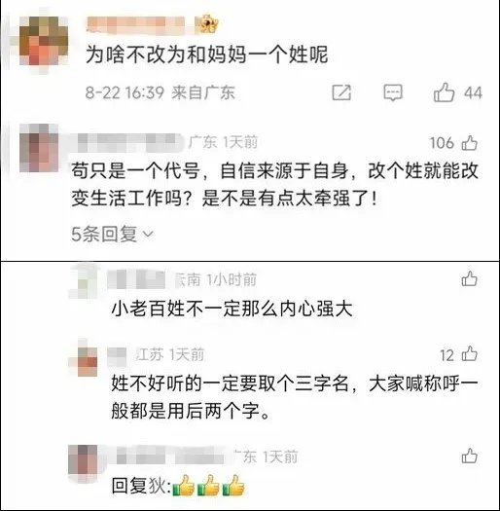The width and height of the screenshot is (500, 511).
Task: Click the '回复狄' mention link
Action: coord(141,486)
